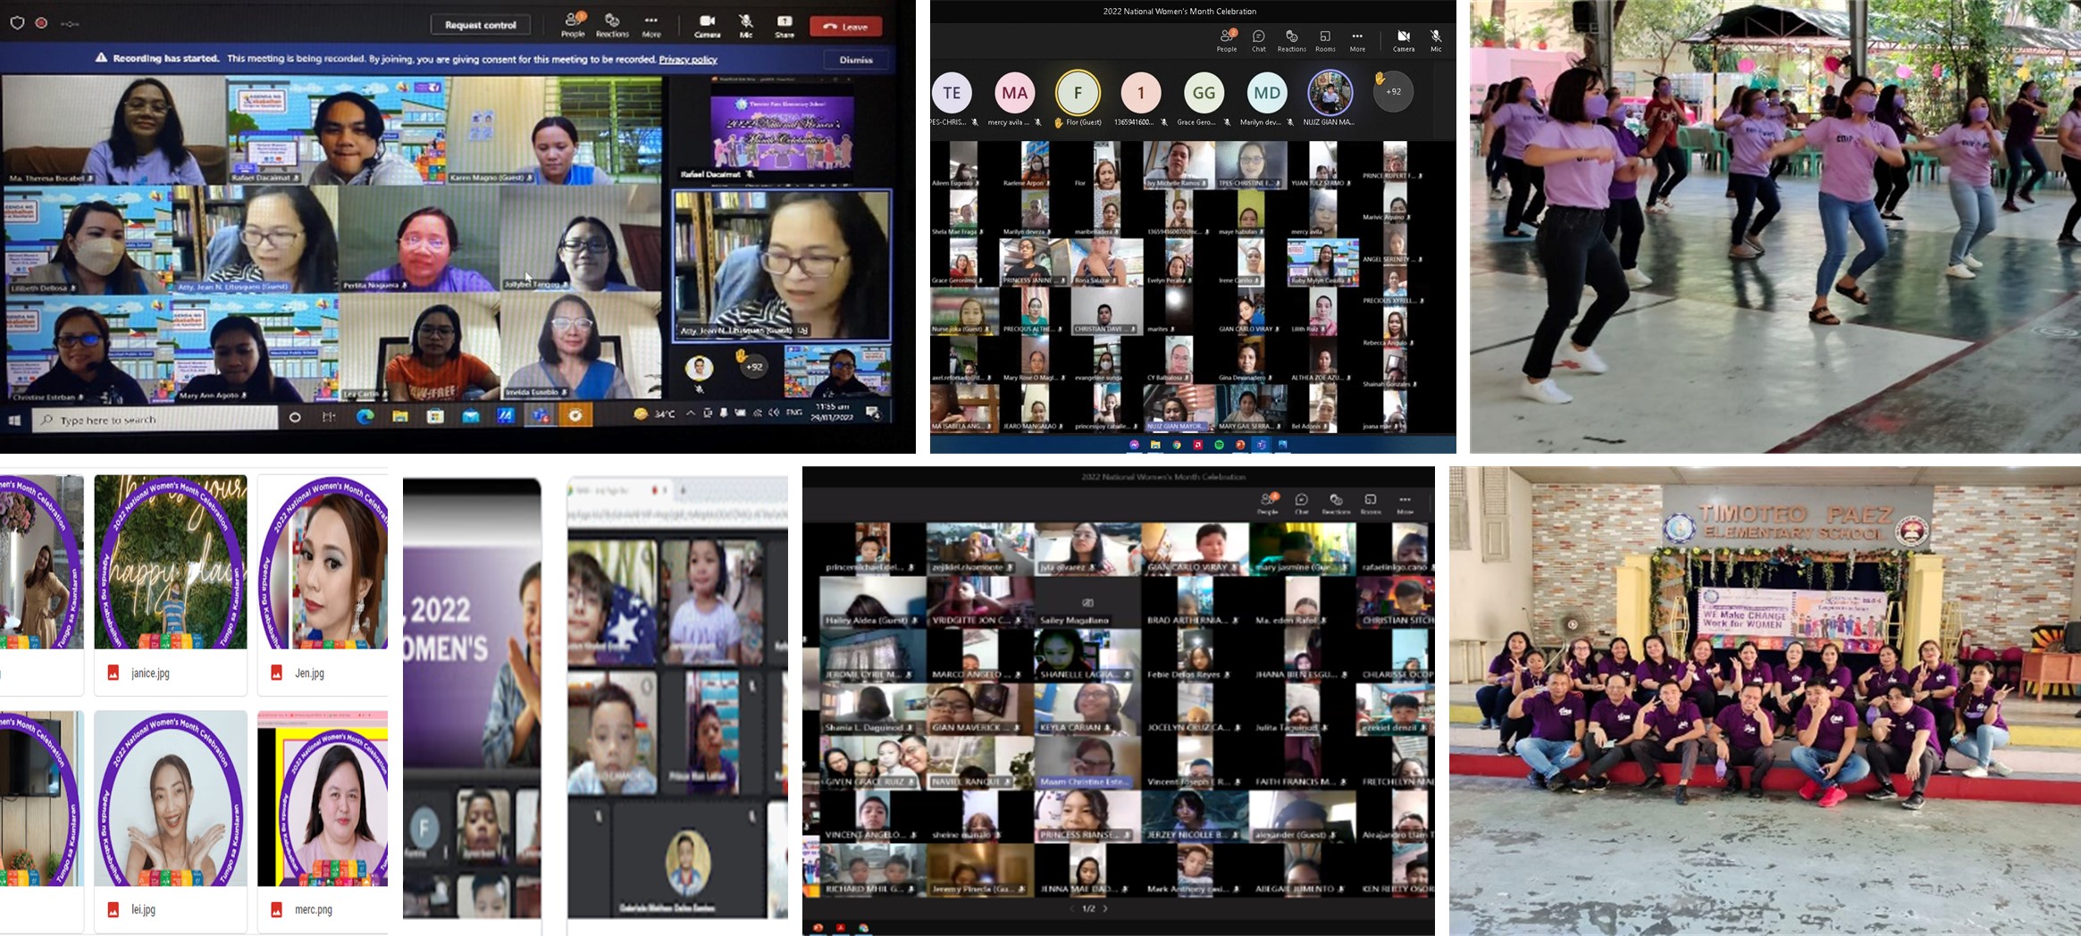Open the Mail app on taskbar
The image size is (2081, 936).
click(471, 416)
